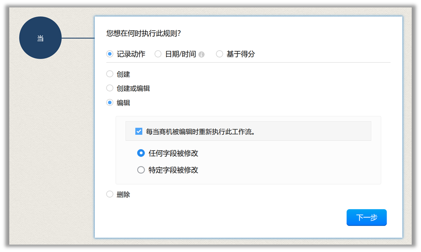Select the 删除 radio button

110,194
